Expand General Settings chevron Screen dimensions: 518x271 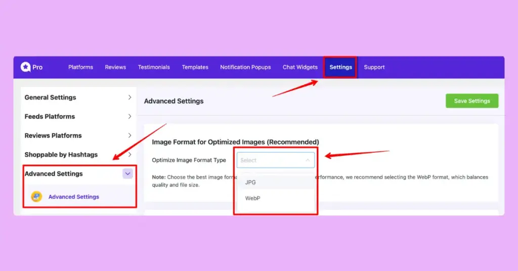point(129,98)
